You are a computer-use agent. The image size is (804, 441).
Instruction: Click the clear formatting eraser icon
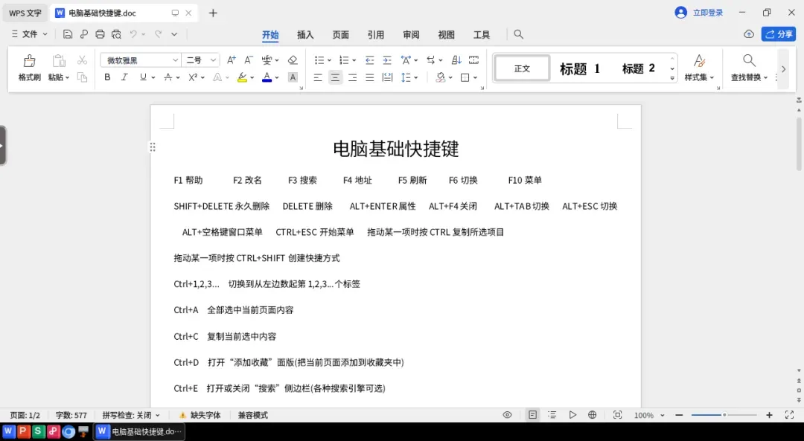tap(293, 60)
